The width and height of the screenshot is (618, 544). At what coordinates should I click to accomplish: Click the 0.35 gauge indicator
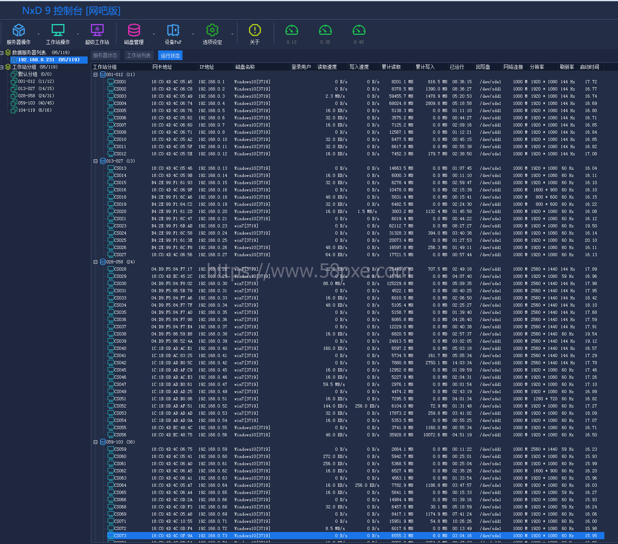pyautogui.click(x=325, y=34)
